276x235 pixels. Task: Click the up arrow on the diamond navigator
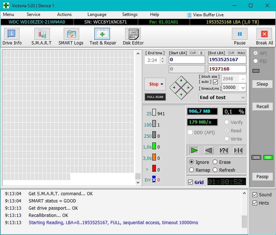click(x=181, y=81)
